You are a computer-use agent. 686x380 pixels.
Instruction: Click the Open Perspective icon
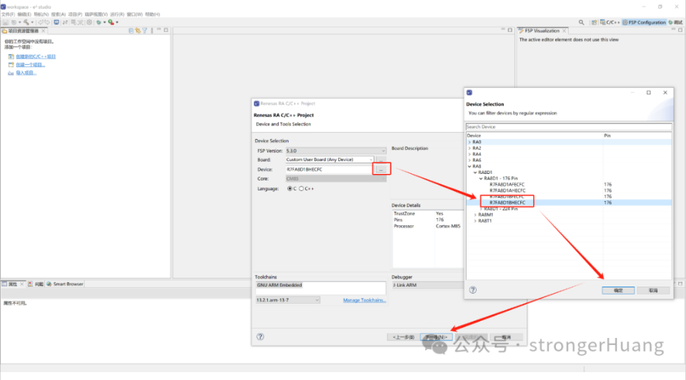(x=594, y=22)
